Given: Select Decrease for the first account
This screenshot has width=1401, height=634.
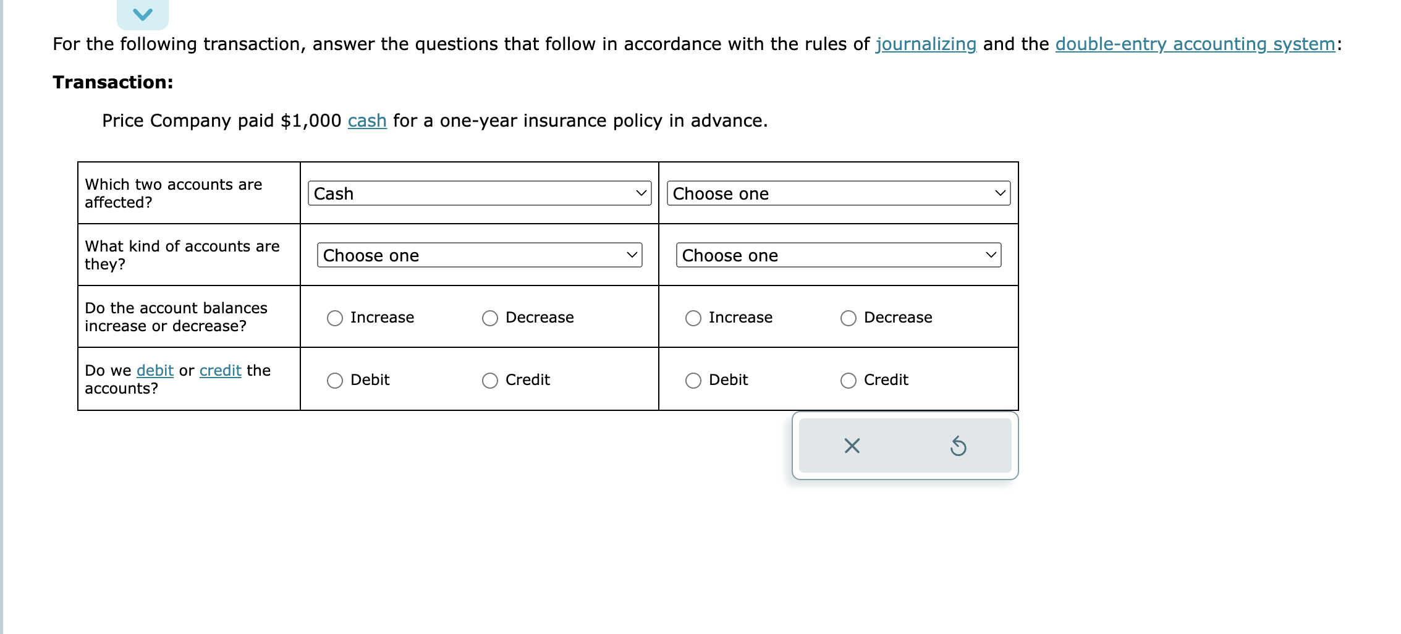Looking at the screenshot, I should pyautogui.click(x=489, y=318).
